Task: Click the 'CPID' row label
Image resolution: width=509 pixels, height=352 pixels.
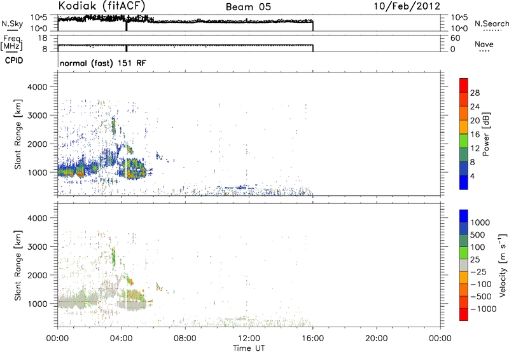Action: coord(14,60)
